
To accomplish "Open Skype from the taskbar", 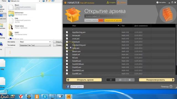I will tap(45, 97).
